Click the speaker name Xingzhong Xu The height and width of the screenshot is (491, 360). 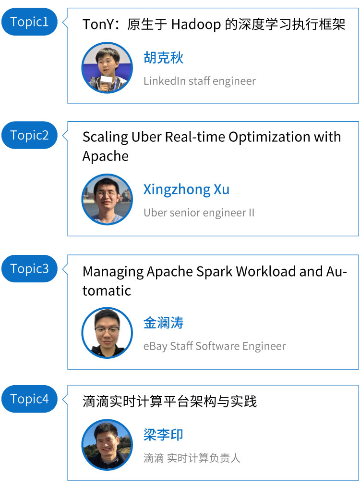pos(186,189)
